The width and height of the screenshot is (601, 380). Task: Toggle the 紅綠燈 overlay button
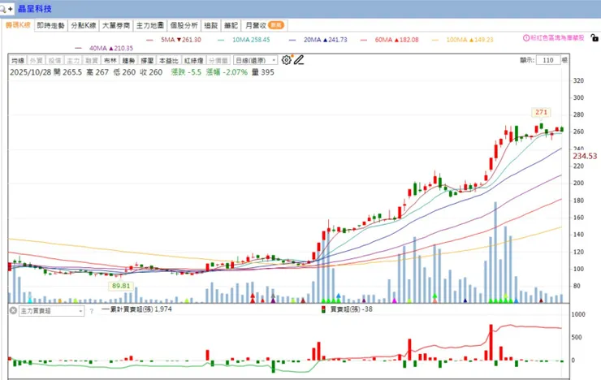point(193,61)
